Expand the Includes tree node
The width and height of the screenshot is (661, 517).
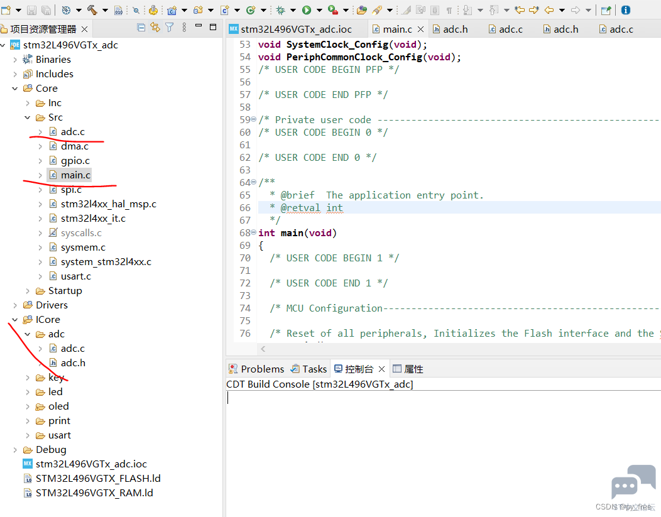pos(15,74)
